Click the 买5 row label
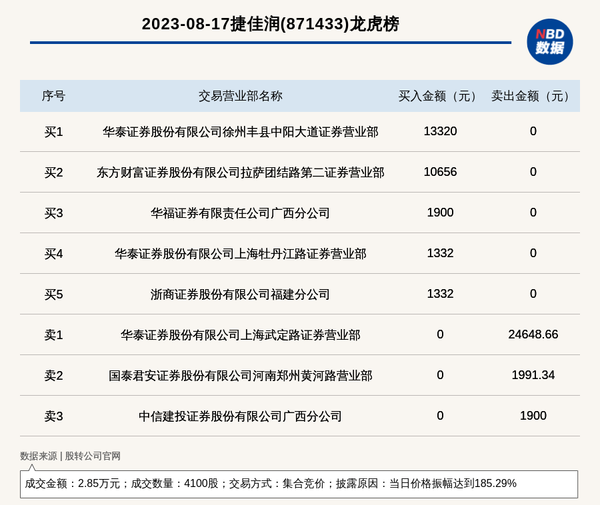 pyautogui.click(x=53, y=294)
